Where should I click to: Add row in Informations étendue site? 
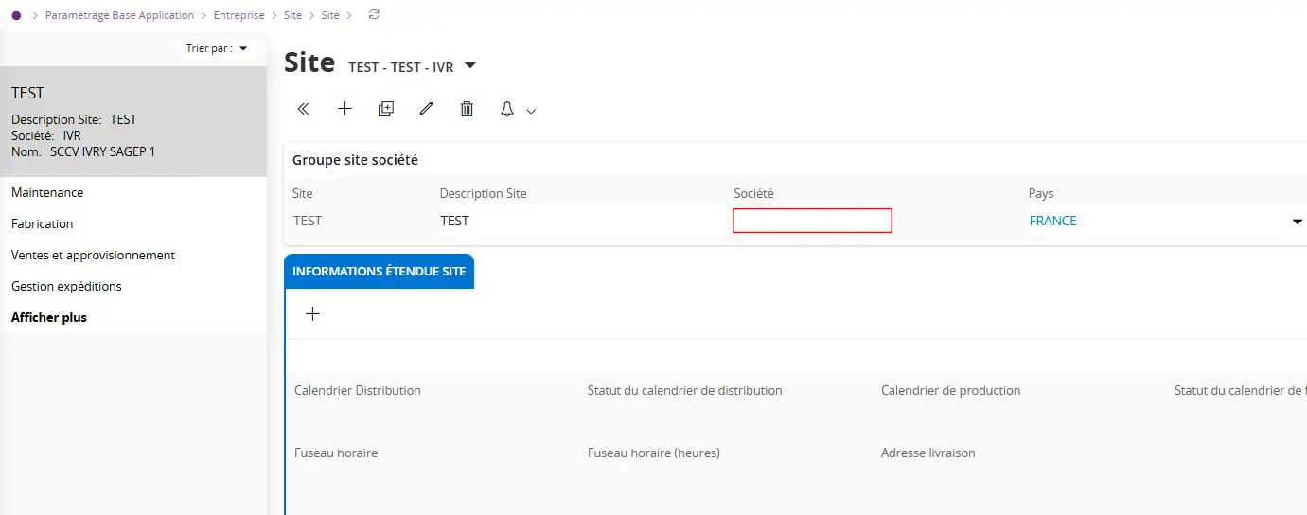(313, 314)
